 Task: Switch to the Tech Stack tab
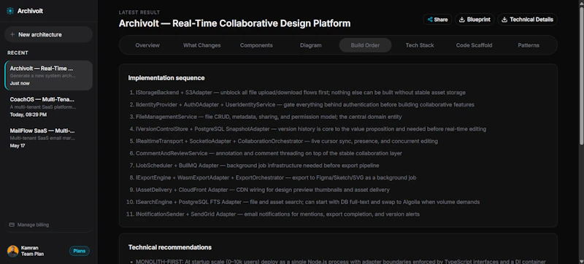coord(420,45)
